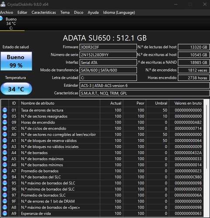
Task: Click the ID column header
Action: [x=14, y=103]
